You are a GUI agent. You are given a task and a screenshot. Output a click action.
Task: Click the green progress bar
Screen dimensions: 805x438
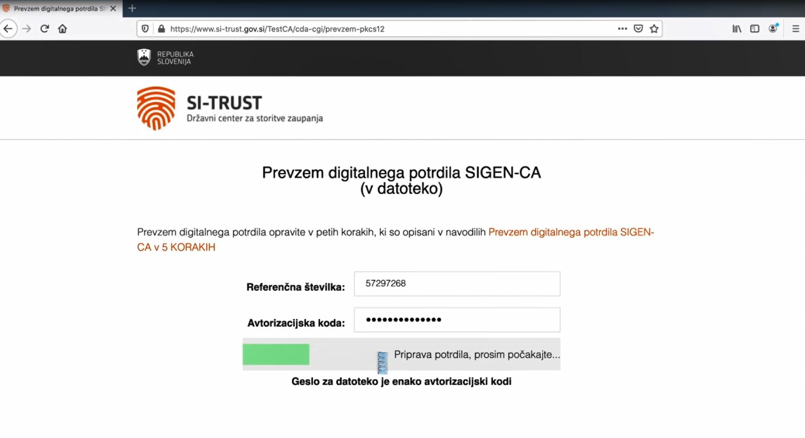coord(276,355)
